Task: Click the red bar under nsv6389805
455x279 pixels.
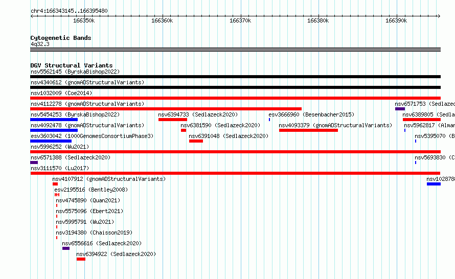Action: (422, 120)
